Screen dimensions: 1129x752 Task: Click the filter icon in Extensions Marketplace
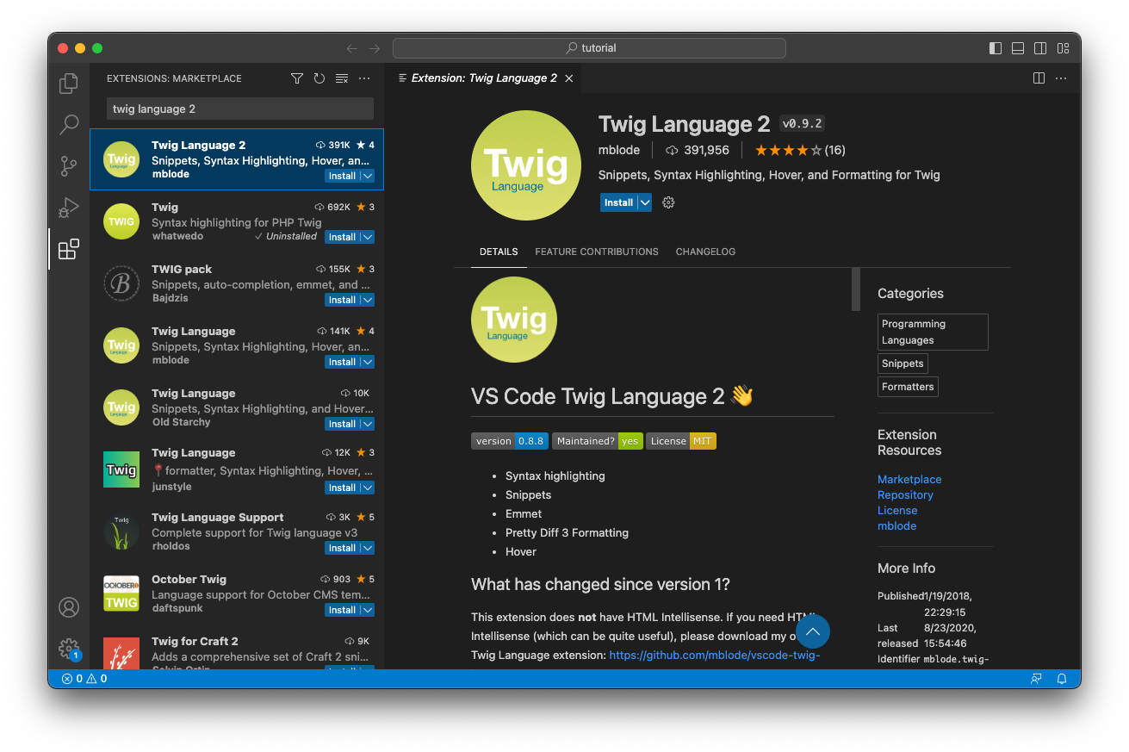coord(296,78)
